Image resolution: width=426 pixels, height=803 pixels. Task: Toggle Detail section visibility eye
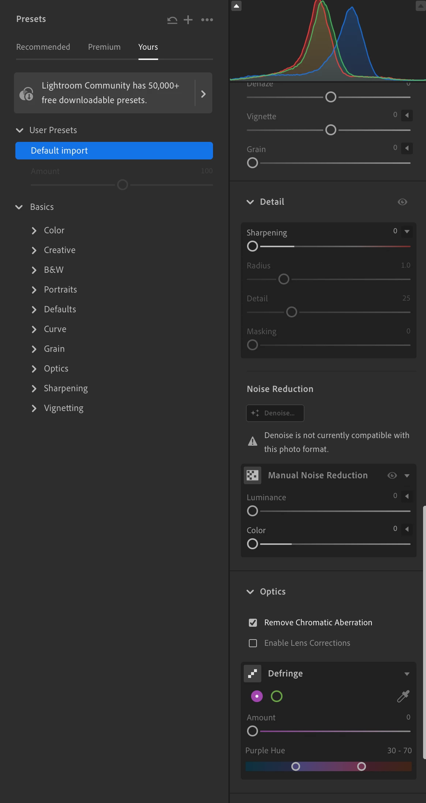pos(403,202)
